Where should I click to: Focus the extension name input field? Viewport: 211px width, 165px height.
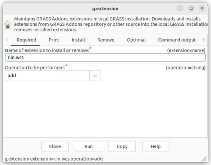click(105, 57)
